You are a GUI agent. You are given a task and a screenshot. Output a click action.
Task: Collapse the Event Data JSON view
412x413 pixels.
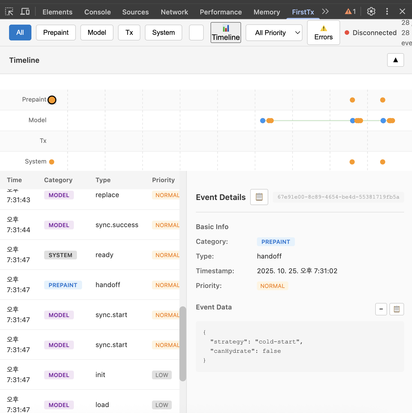coord(381,309)
